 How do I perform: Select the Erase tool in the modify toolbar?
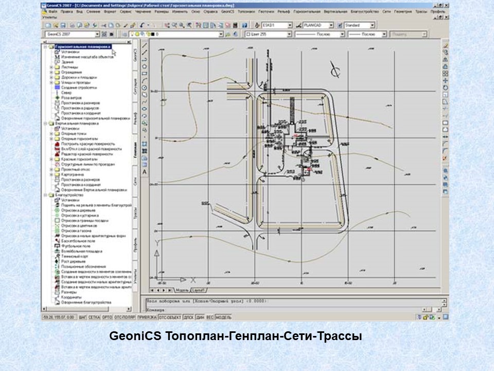pos(445,45)
